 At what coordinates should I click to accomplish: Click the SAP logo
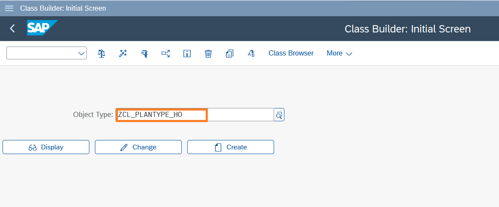point(41,29)
